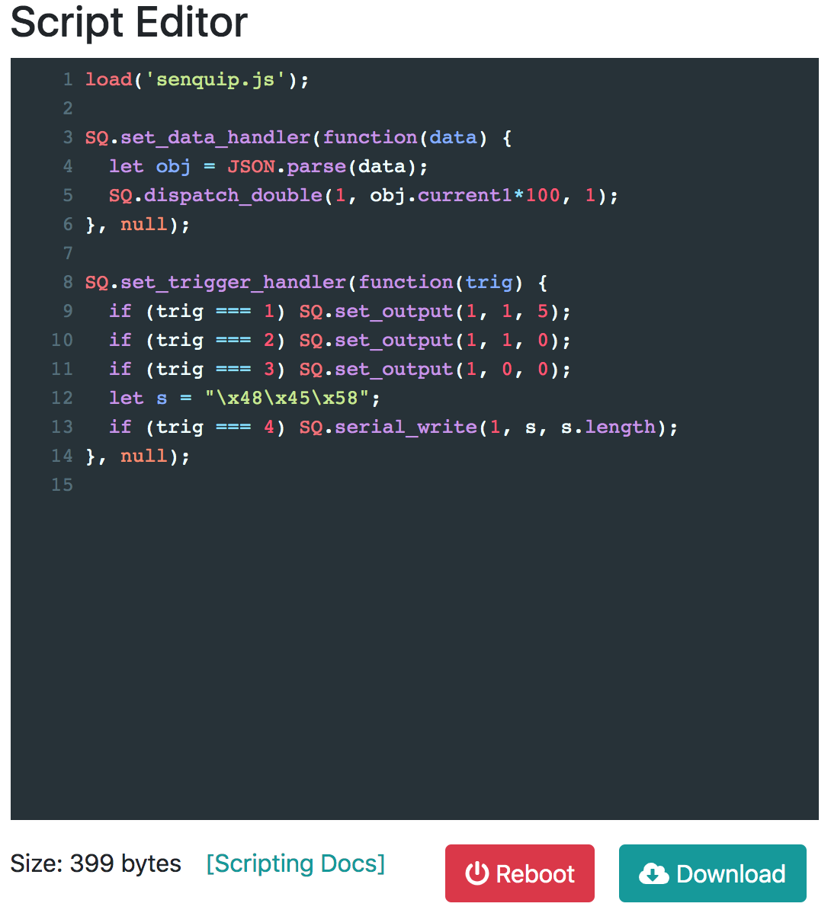Click the Script Editor heading
This screenshot has height=913, width=831.
coord(130,22)
